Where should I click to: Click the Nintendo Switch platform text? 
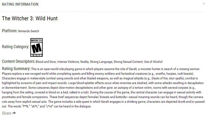[28, 31]
